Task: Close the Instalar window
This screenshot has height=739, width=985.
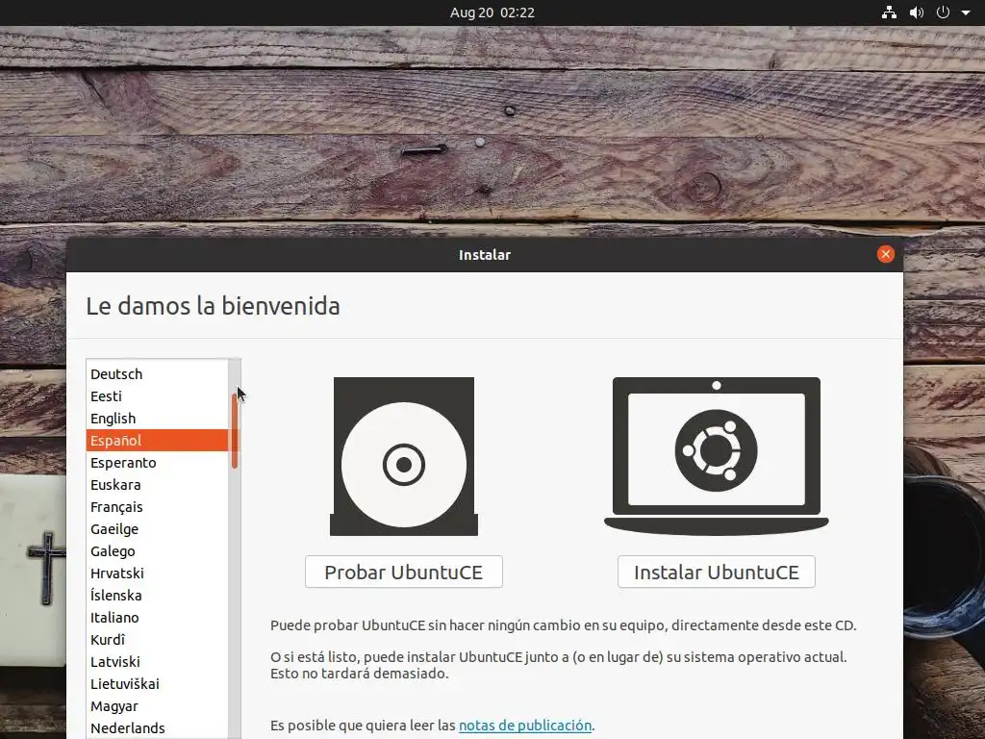Action: (x=886, y=254)
